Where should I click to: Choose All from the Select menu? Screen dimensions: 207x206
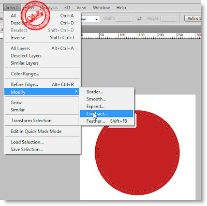pyautogui.click(x=42, y=16)
